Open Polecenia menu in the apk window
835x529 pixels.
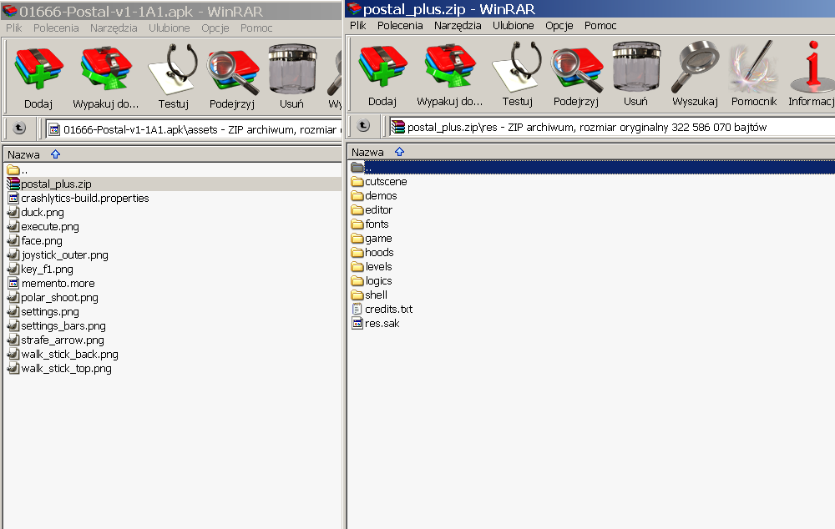(x=56, y=28)
